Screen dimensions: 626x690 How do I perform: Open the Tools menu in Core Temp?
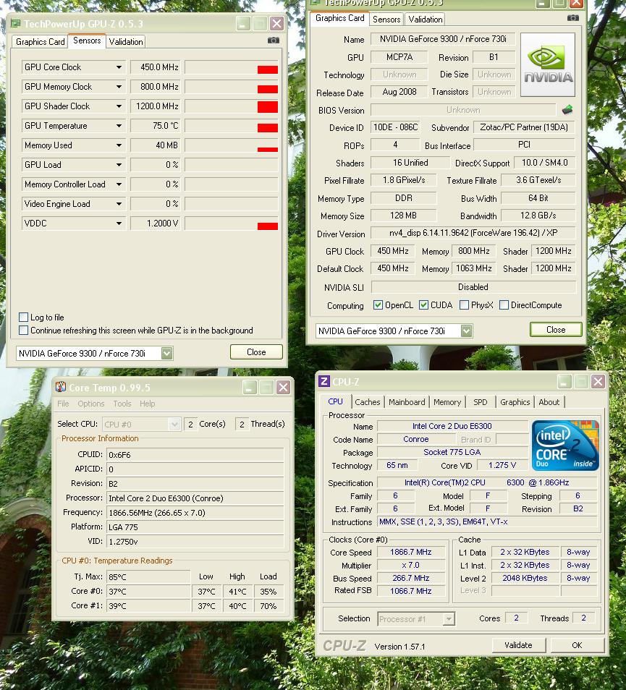tap(122, 404)
